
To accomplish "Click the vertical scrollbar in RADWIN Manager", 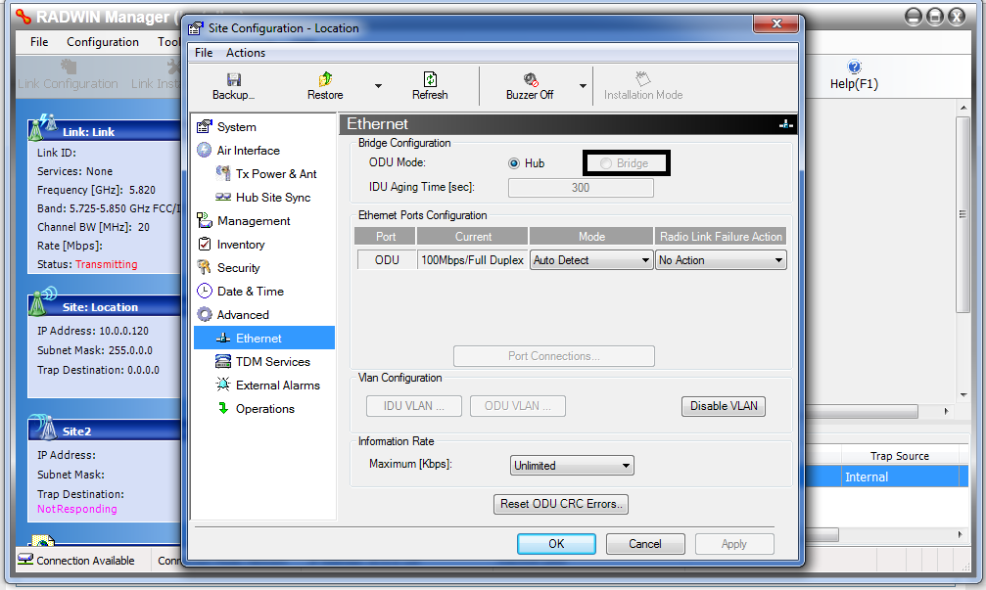I will pyautogui.click(x=963, y=213).
